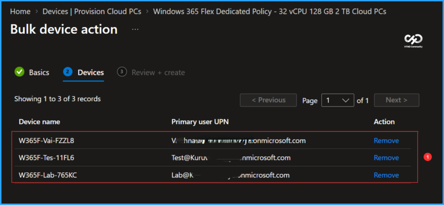Click the Lab@K... UPN cell
The height and width of the screenshot is (205, 444).
coord(230,175)
